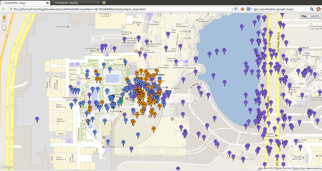Select the lone purple pin left of Grand Ballroom 5
The width and height of the screenshot is (322, 171).
tap(37, 120)
